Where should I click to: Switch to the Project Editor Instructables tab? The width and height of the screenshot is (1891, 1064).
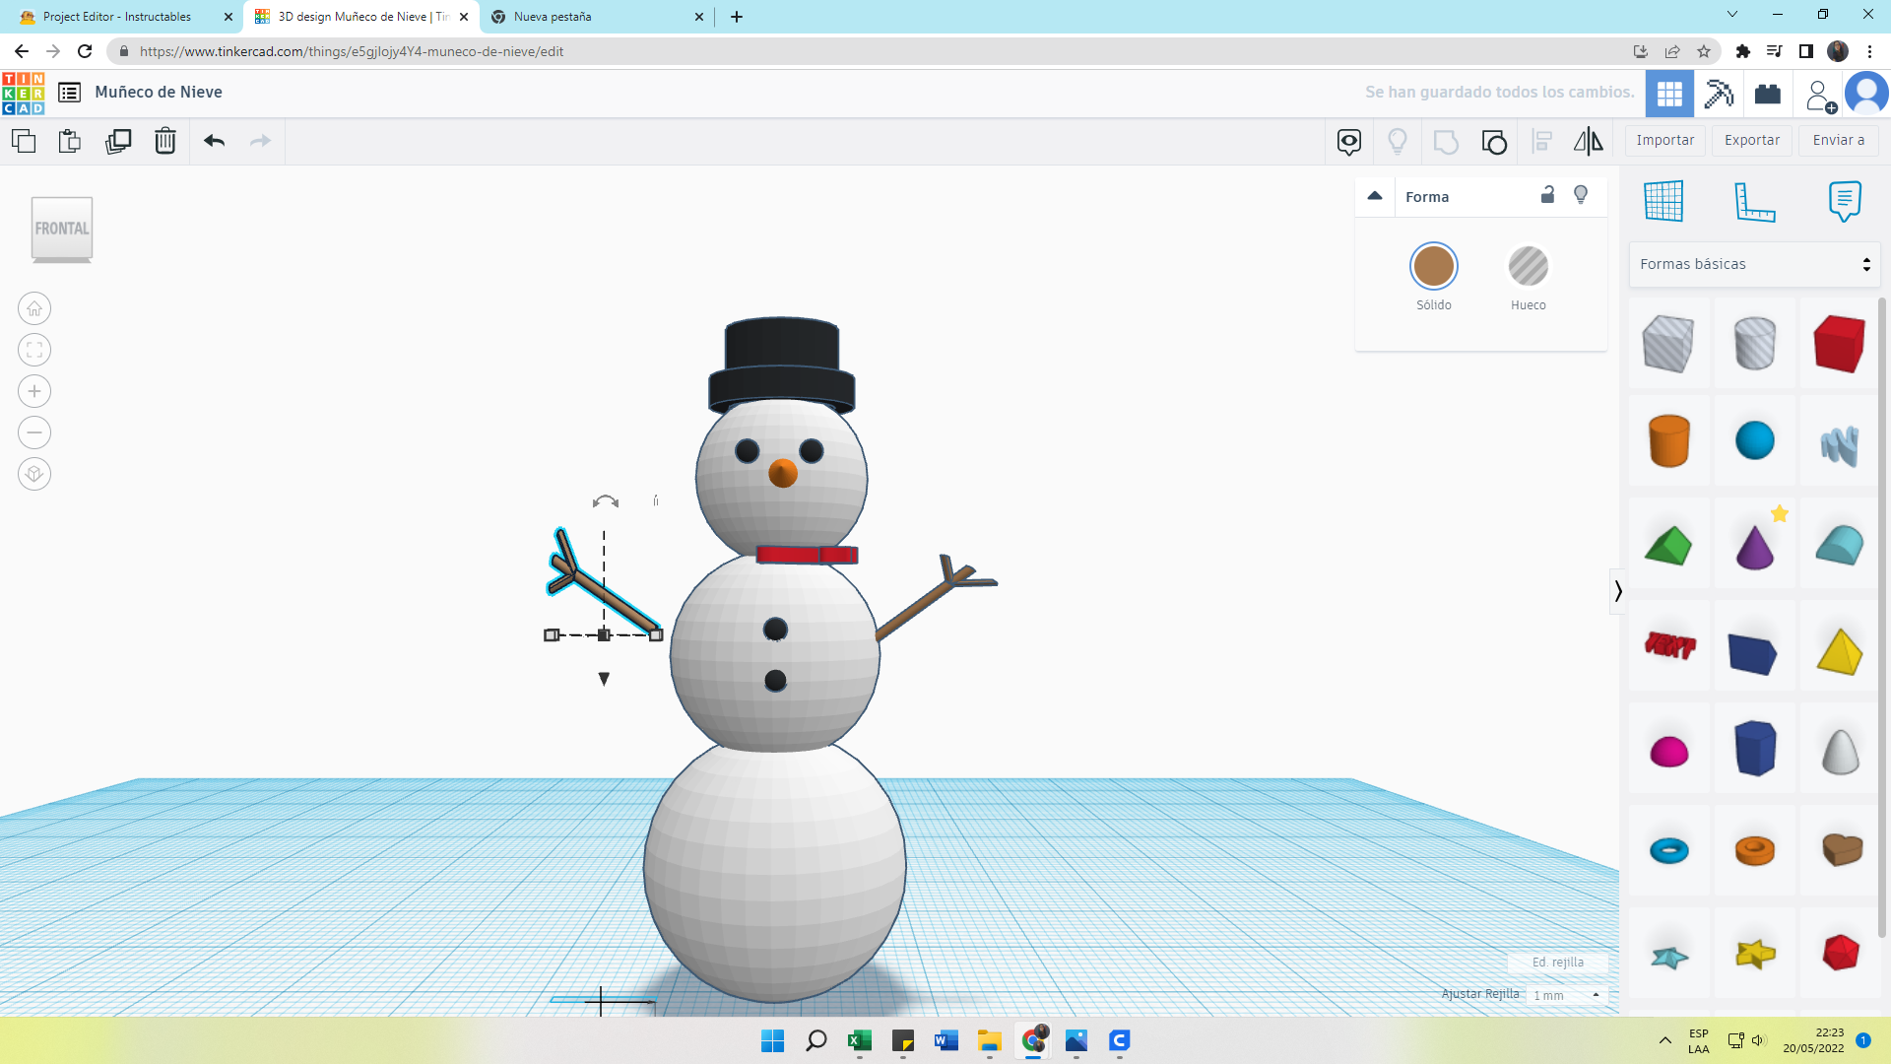(117, 17)
